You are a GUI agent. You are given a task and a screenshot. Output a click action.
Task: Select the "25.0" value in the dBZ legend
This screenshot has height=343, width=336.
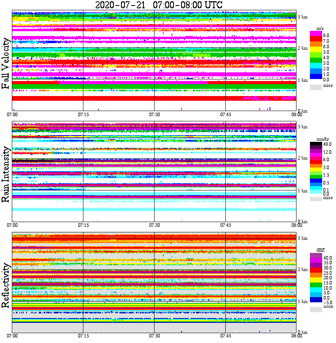pos(328,273)
